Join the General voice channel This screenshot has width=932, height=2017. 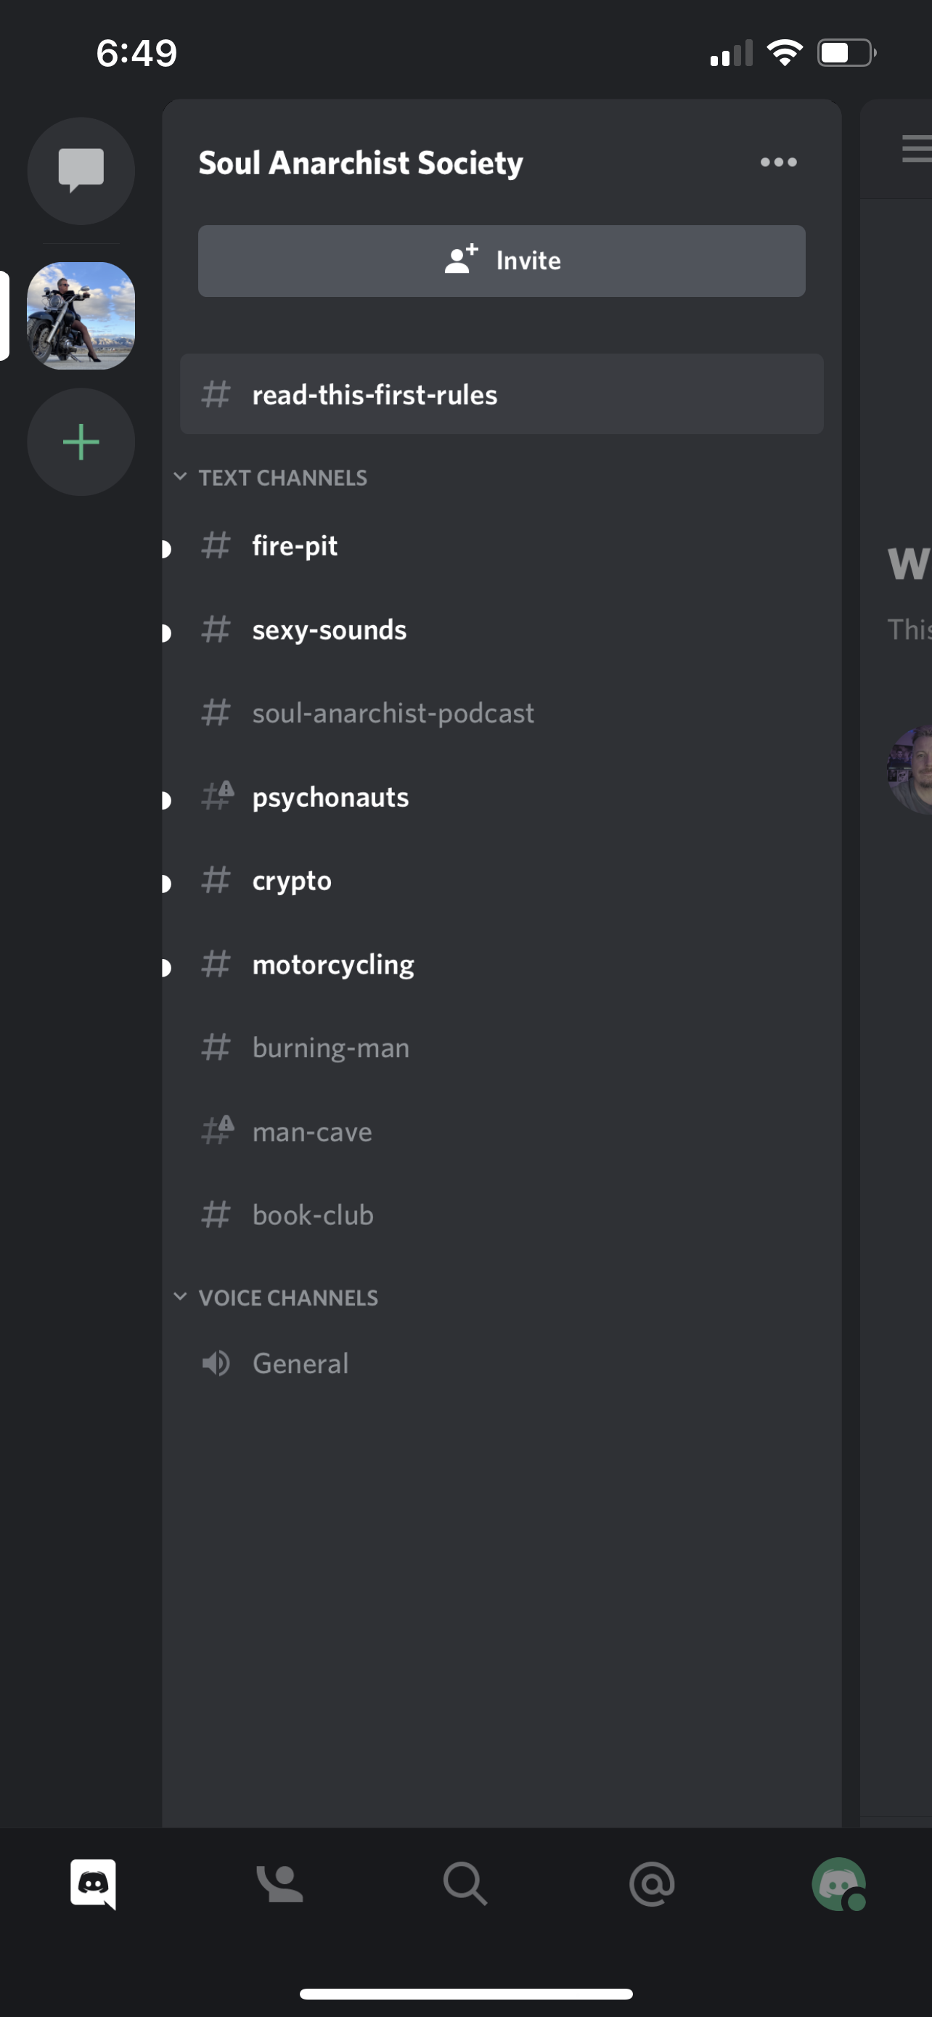click(502, 1364)
